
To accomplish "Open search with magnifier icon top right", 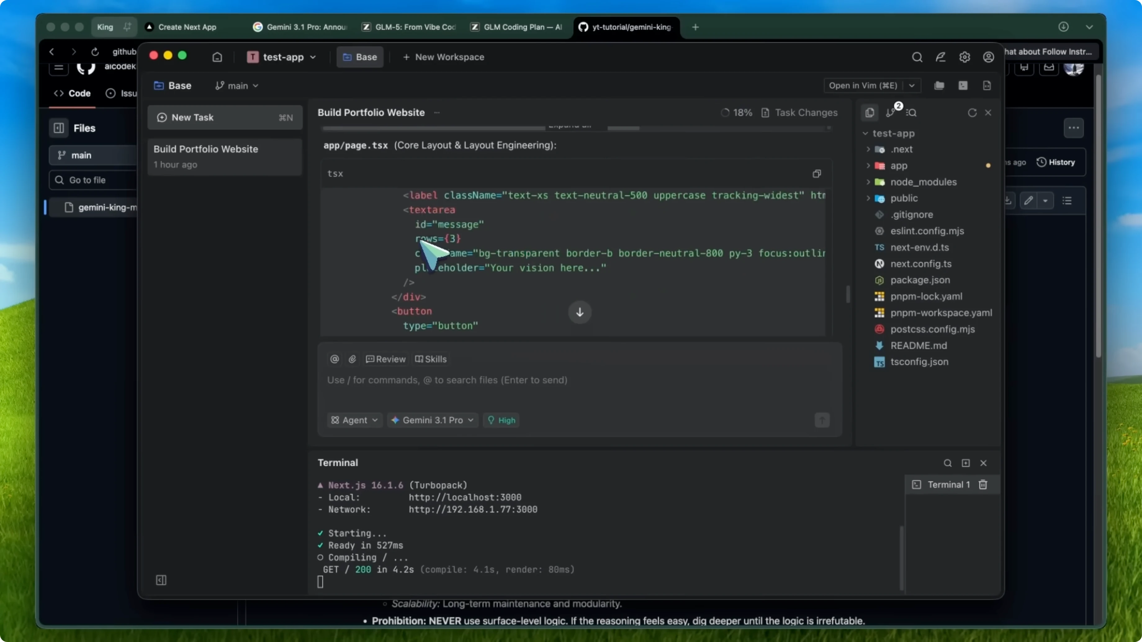I will click(917, 57).
